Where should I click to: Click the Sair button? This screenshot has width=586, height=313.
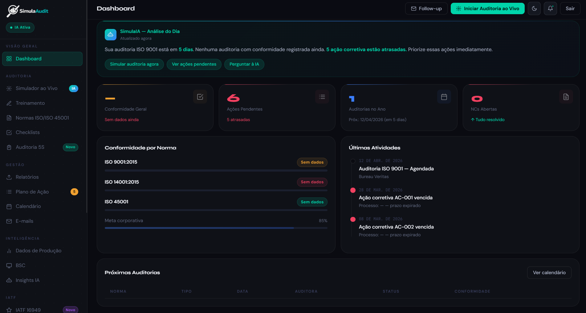coord(570,9)
